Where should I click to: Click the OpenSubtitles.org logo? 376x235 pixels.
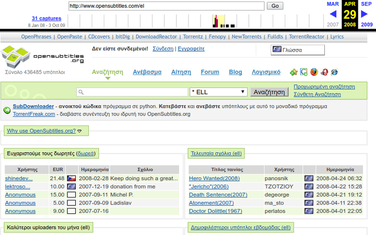(43, 57)
